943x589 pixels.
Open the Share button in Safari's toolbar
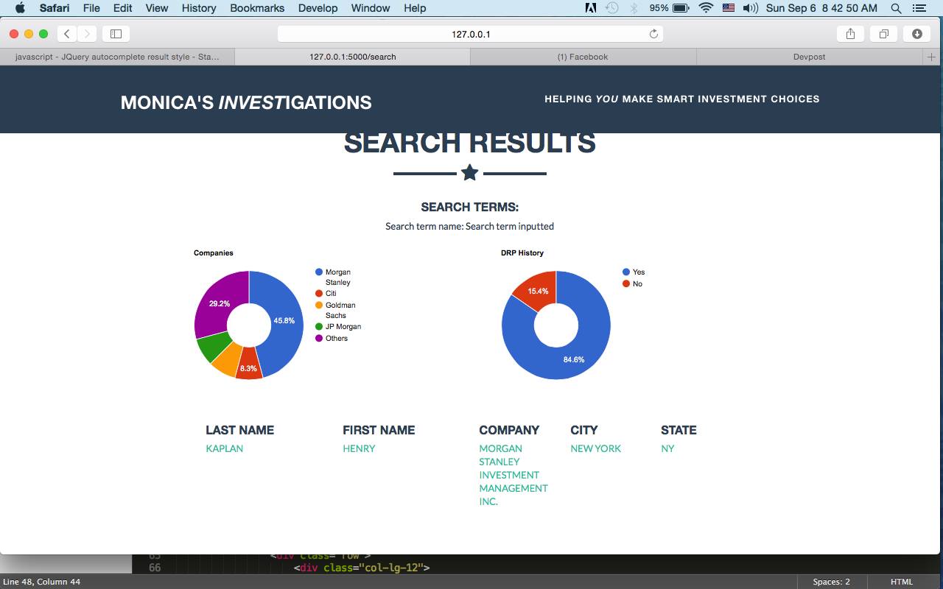tap(850, 34)
